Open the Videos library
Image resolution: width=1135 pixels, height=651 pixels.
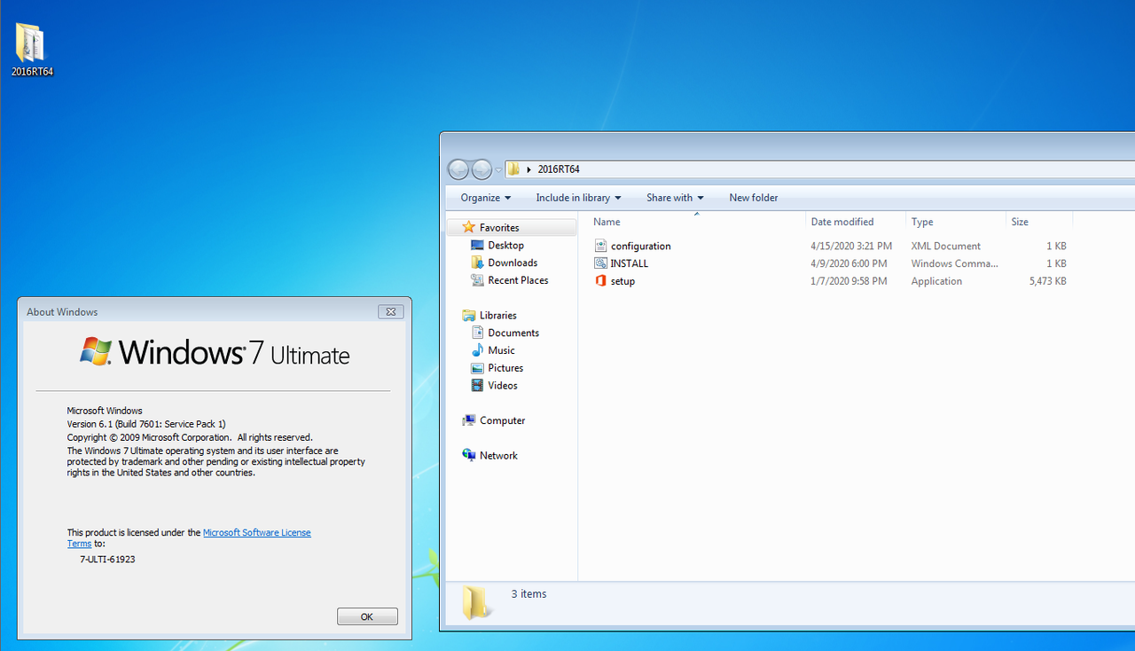(503, 386)
